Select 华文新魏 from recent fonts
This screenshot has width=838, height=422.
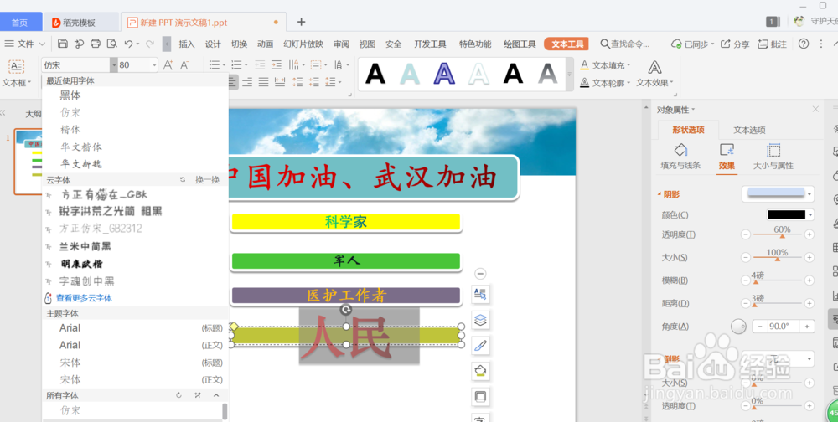80,164
